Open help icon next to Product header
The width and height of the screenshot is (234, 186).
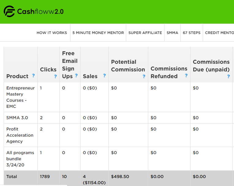pyautogui.click(x=33, y=76)
